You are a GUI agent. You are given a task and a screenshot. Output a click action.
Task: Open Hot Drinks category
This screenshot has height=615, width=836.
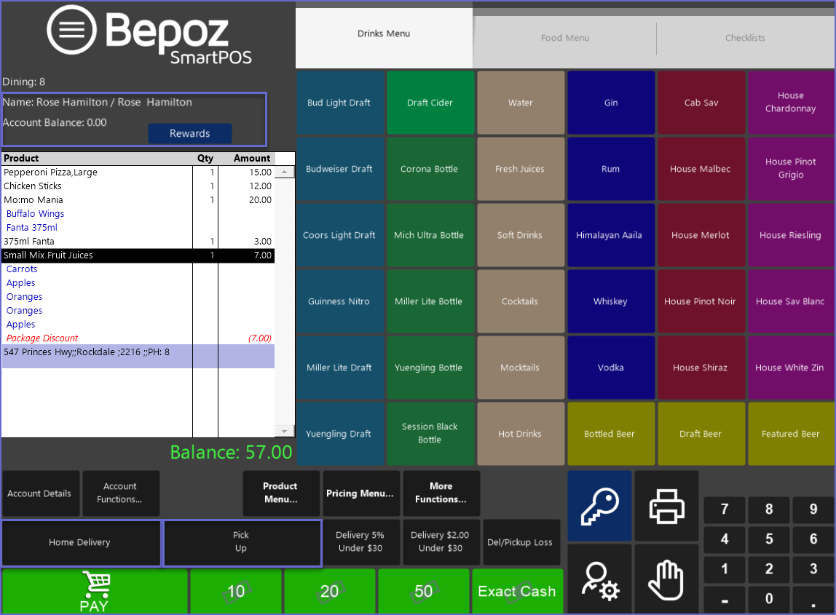coord(521,434)
